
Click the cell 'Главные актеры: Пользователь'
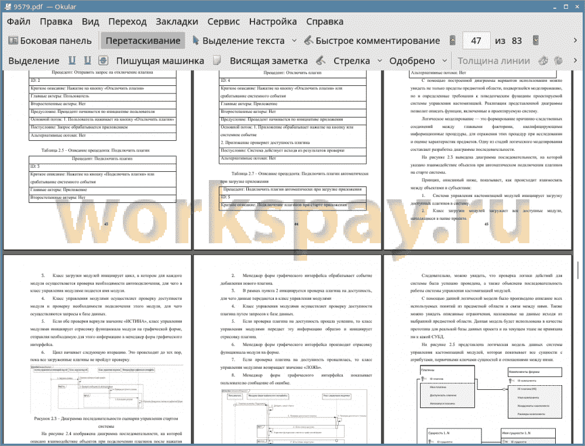click(x=102, y=96)
